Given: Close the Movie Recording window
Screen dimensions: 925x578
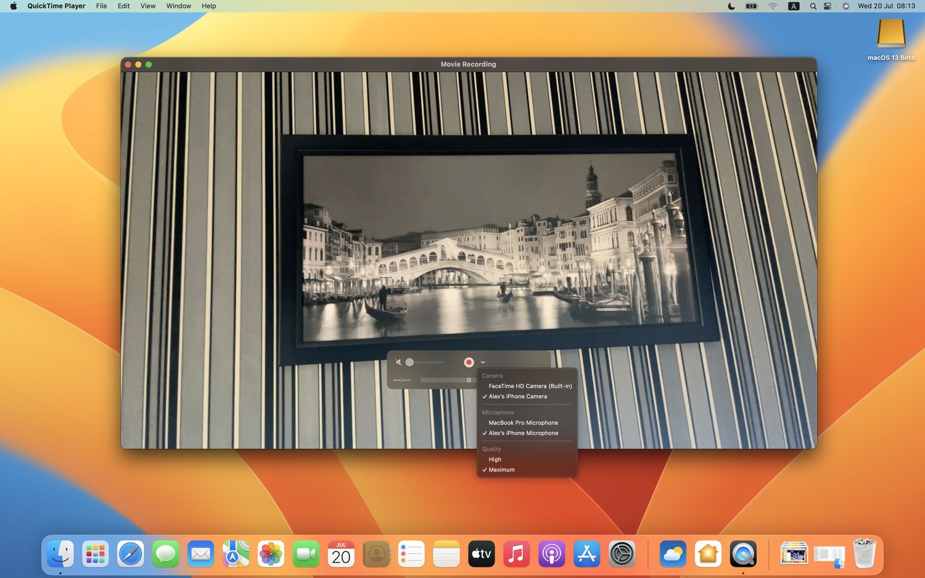Looking at the screenshot, I should pos(128,64).
